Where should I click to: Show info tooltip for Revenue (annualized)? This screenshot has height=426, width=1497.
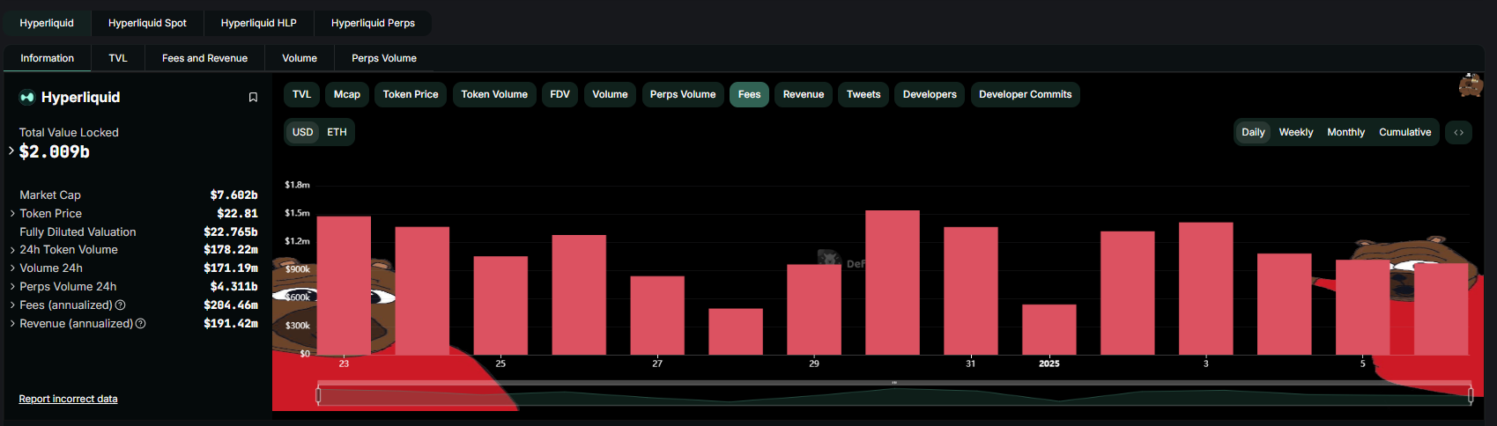tap(141, 324)
